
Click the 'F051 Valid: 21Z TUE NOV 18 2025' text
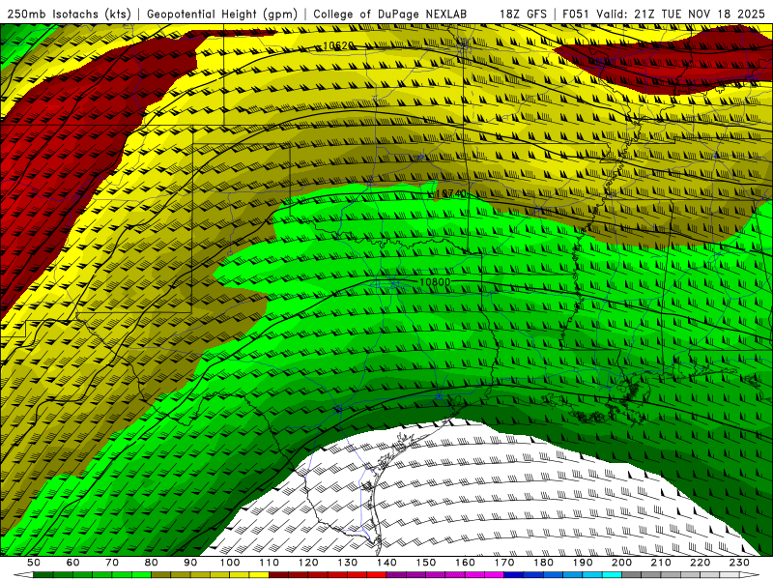point(664,14)
